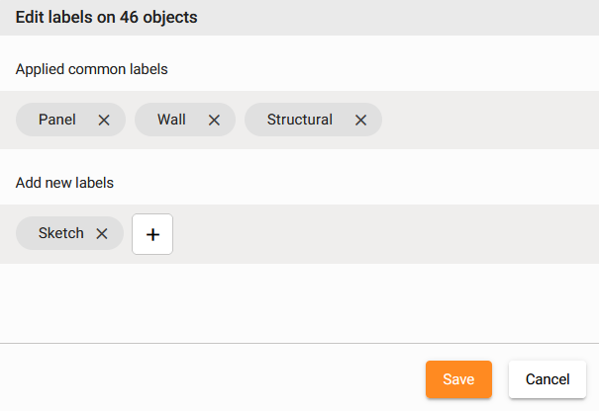Click blank area above the footer divider
599x411 pixels.
click(297, 306)
